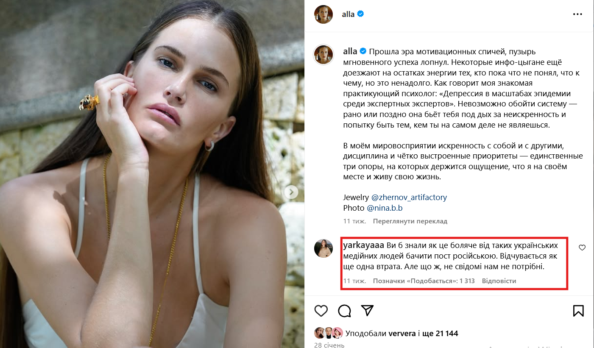Image resolution: width=594 pixels, height=348 pixels.
Task: Click 'Переглянути переклад' to translate caption
Action: [x=410, y=221]
